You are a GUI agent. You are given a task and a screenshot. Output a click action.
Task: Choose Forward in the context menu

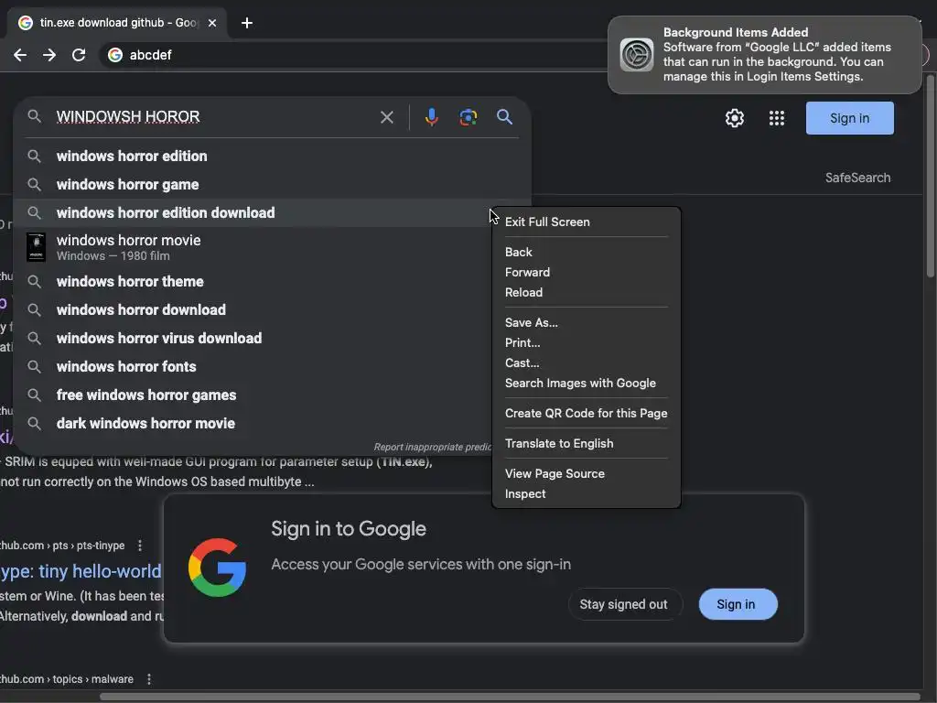587,273
